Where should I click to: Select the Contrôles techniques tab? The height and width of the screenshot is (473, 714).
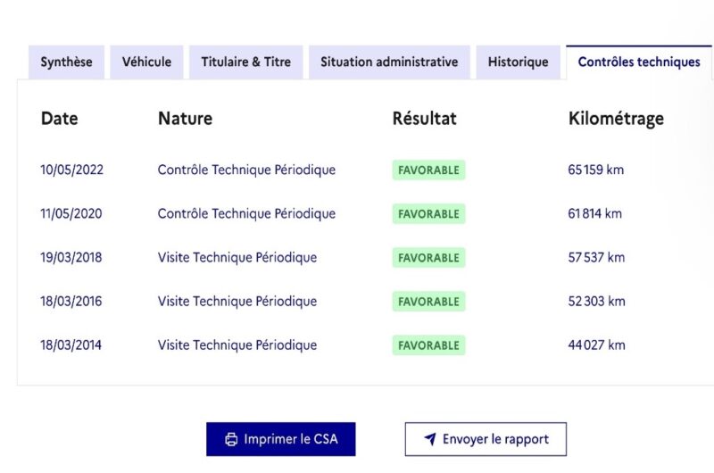click(639, 62)
